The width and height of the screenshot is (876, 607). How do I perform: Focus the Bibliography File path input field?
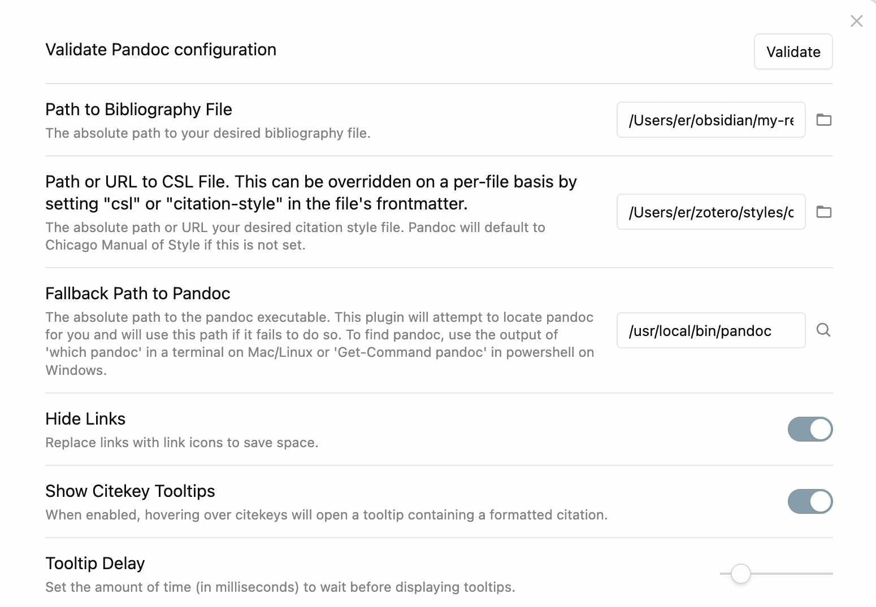click(x=711, y=120)
